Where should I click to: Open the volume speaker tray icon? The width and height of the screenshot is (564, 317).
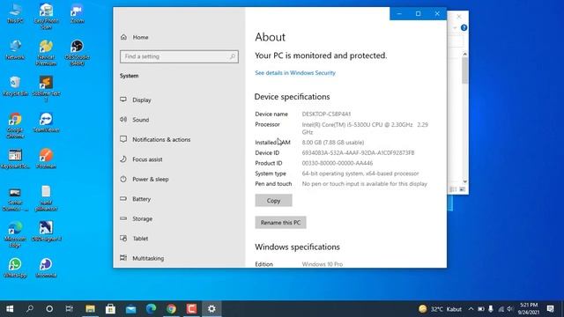(x=510, y=309)
